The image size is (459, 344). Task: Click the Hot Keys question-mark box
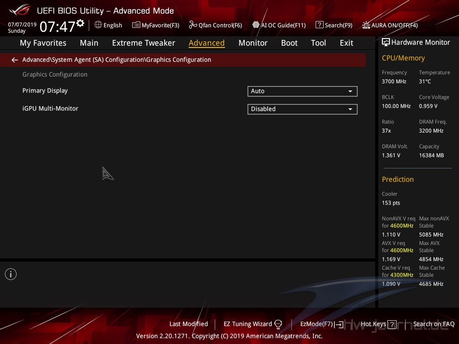coord(392,324)
